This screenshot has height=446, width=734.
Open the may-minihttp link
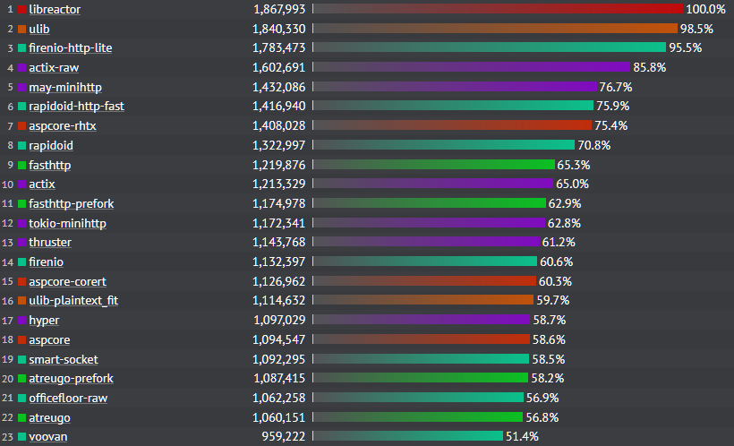[x=65, y=88]
